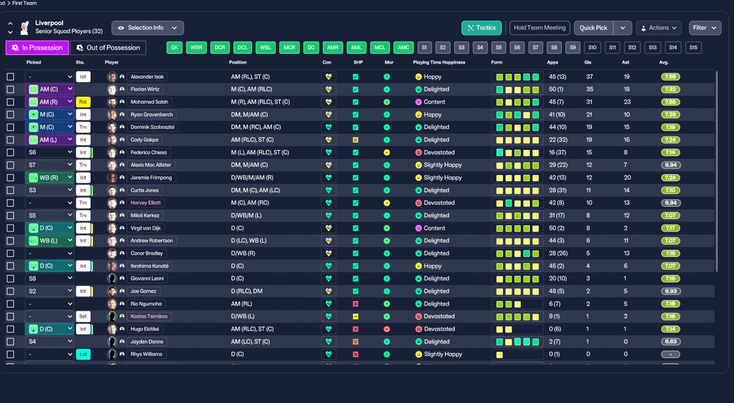Click the Quick Pick button
The height and width of the screenshot is (403, 734).
pos(594,28)
